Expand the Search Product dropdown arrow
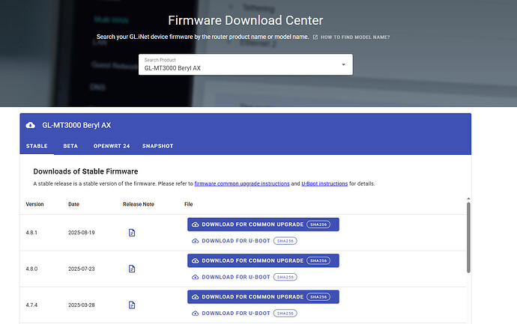The image size is (517, 324). click(x=344, y=64)
